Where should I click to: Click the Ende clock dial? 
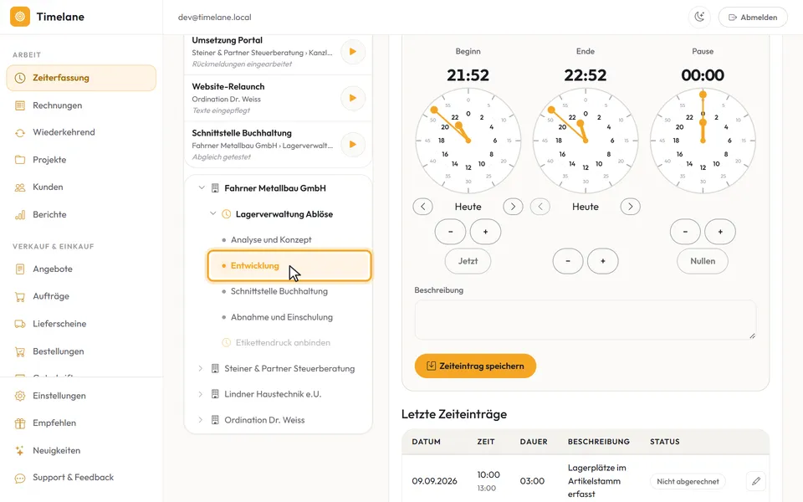point(586,141)
